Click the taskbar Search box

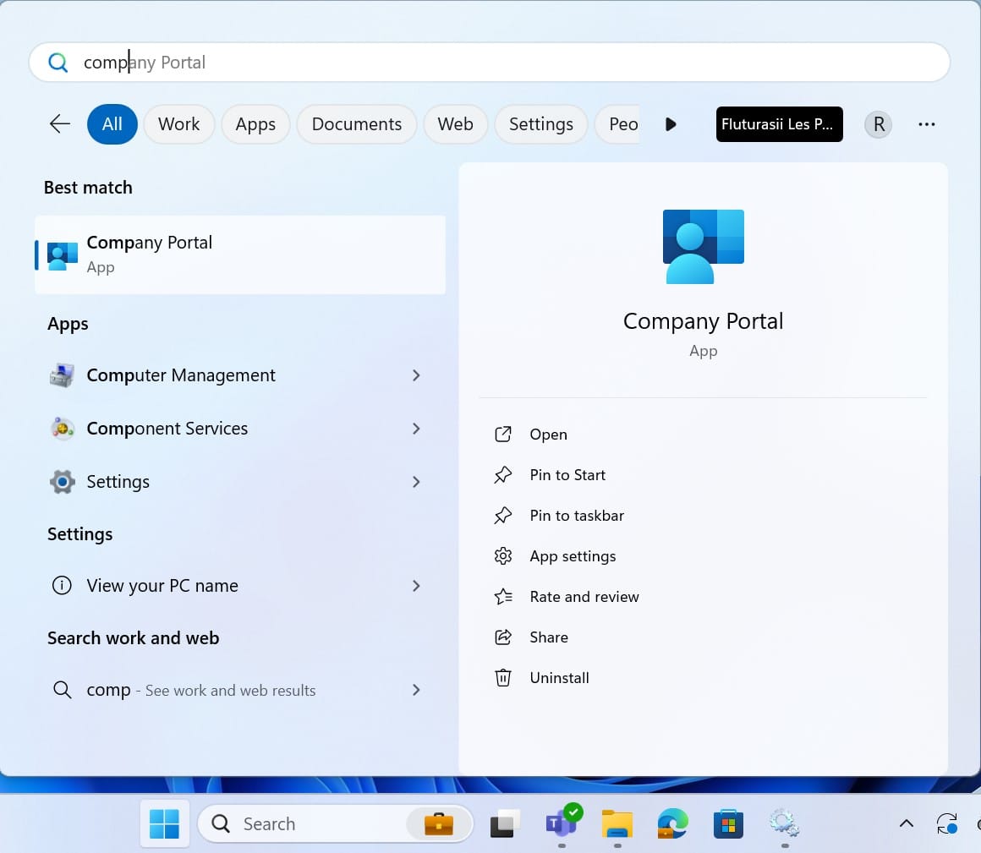point(335,823)
